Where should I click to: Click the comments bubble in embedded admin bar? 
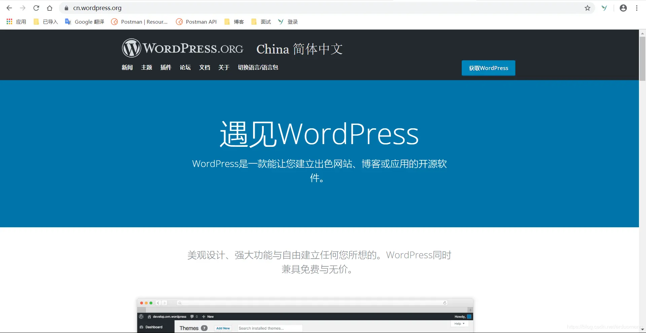[x=192, y=317]
